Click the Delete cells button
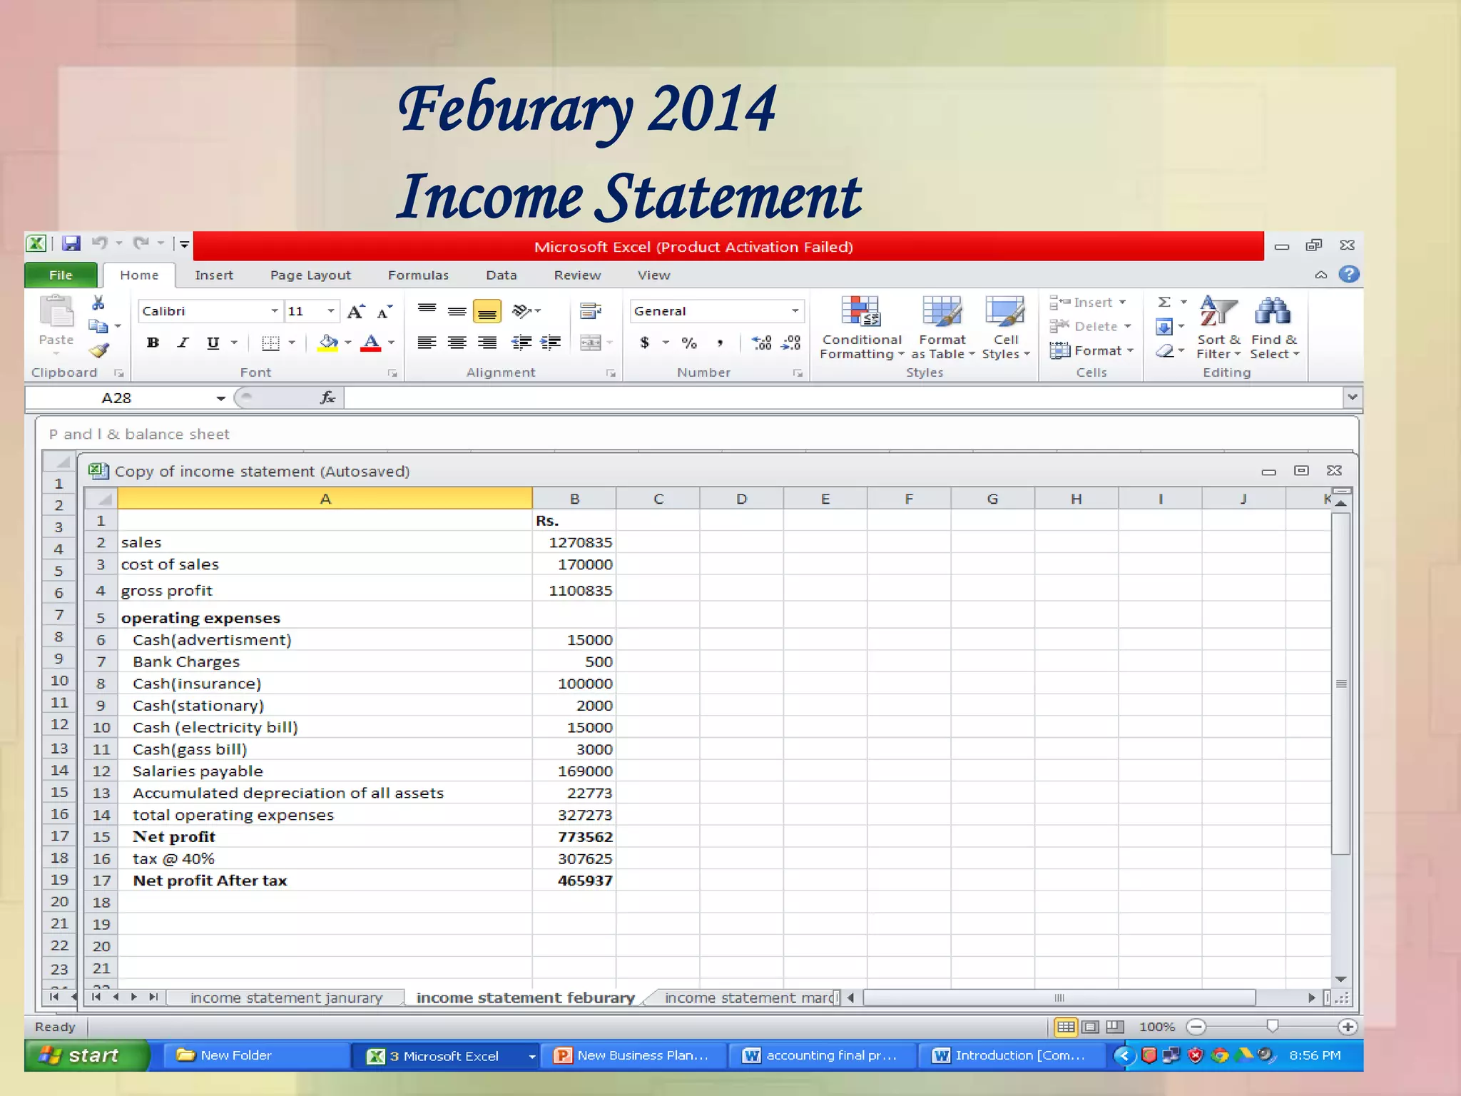The height and width of the screenshot is (1096, 1461). coord(1091,327)
